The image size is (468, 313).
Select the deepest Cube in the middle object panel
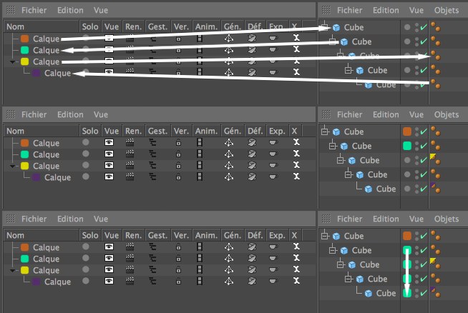386,189
